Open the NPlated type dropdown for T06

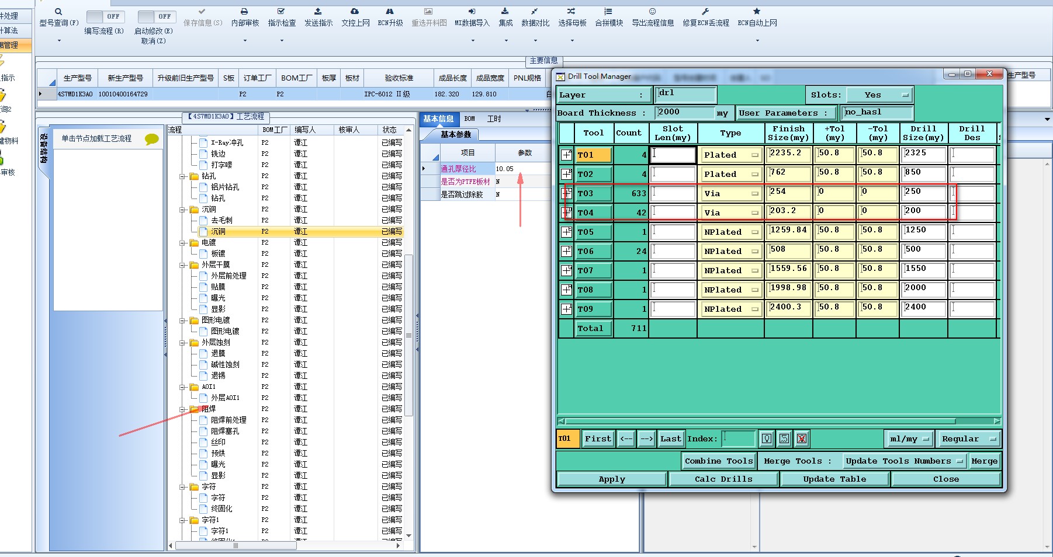click(730, 251)
